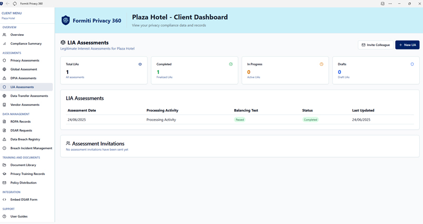Click the Formiti Privacy 360 shield logo
Screen dimensions: 423x224
(x=66, y=21)
